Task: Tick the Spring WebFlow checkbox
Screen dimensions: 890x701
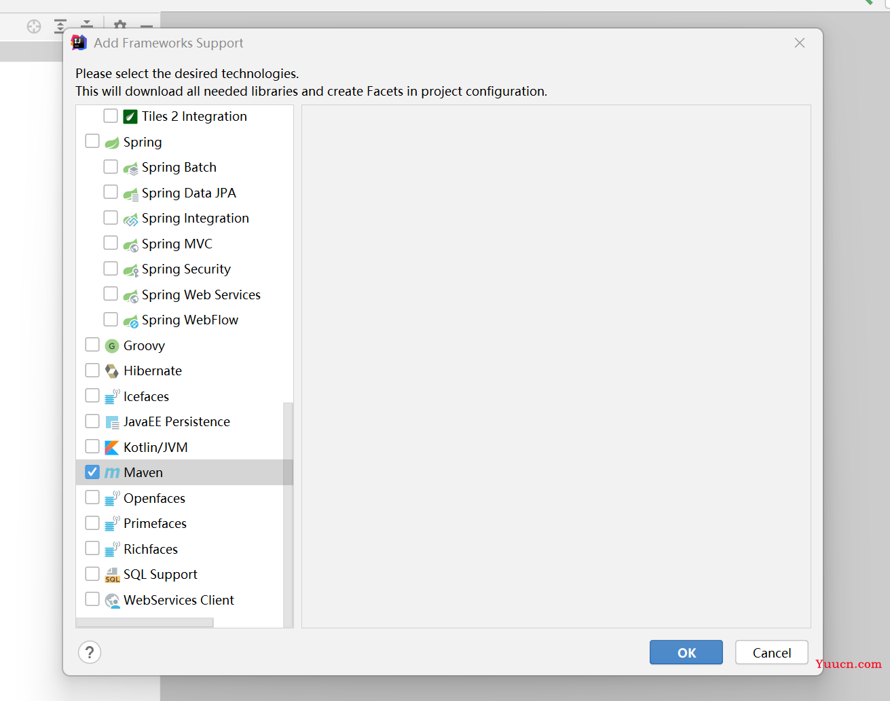Action: point(111,320)
